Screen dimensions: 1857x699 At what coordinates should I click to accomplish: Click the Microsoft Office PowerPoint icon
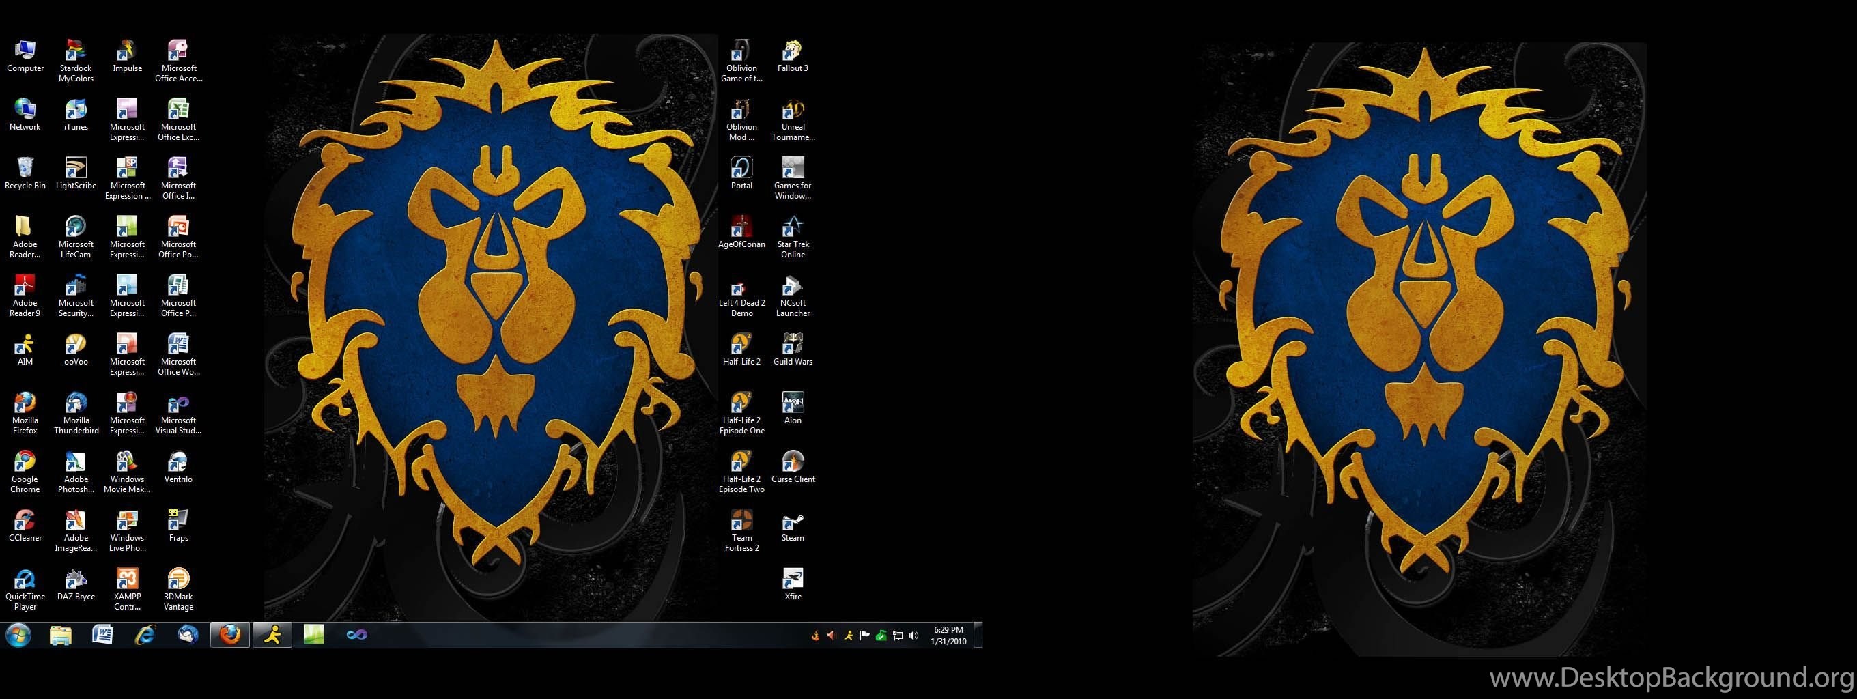[178, 237]
